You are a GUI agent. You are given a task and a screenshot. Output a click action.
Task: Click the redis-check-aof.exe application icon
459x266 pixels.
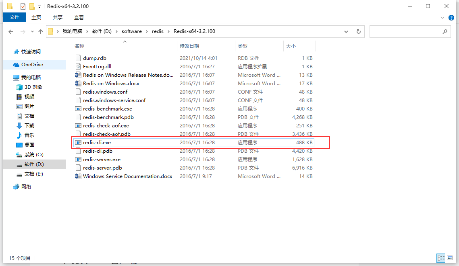point(78,125)
